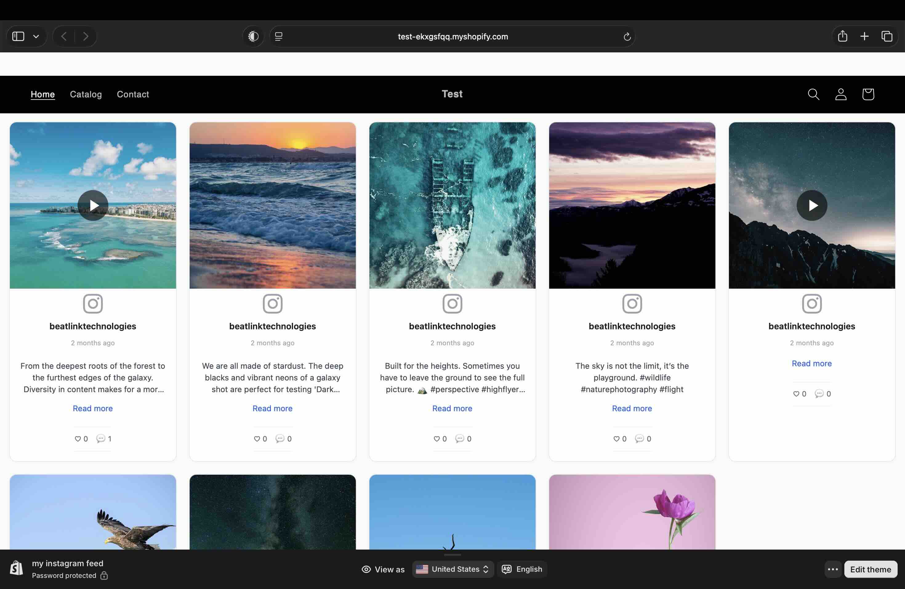Open the account login person icon

click(841, 94)
